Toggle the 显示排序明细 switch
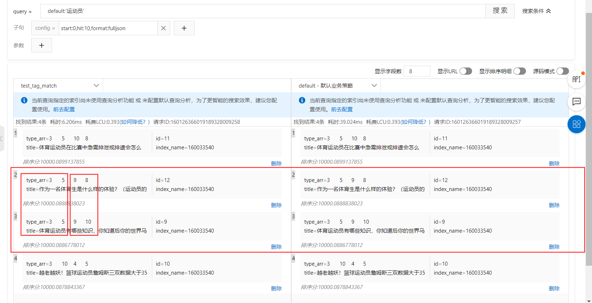 pyautogui.click(x=519, y=71)
